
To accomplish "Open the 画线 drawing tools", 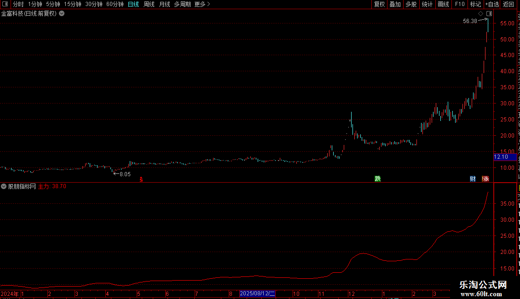I will point(444,4).
